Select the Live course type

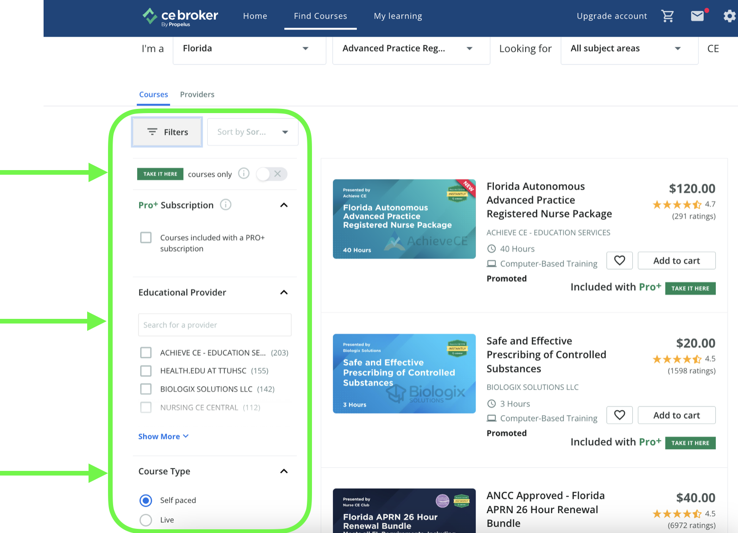146,520
